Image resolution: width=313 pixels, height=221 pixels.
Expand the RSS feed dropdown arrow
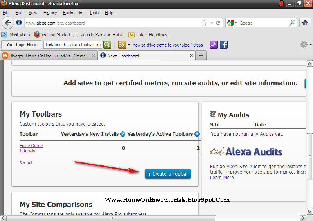(x=129, y=45)
